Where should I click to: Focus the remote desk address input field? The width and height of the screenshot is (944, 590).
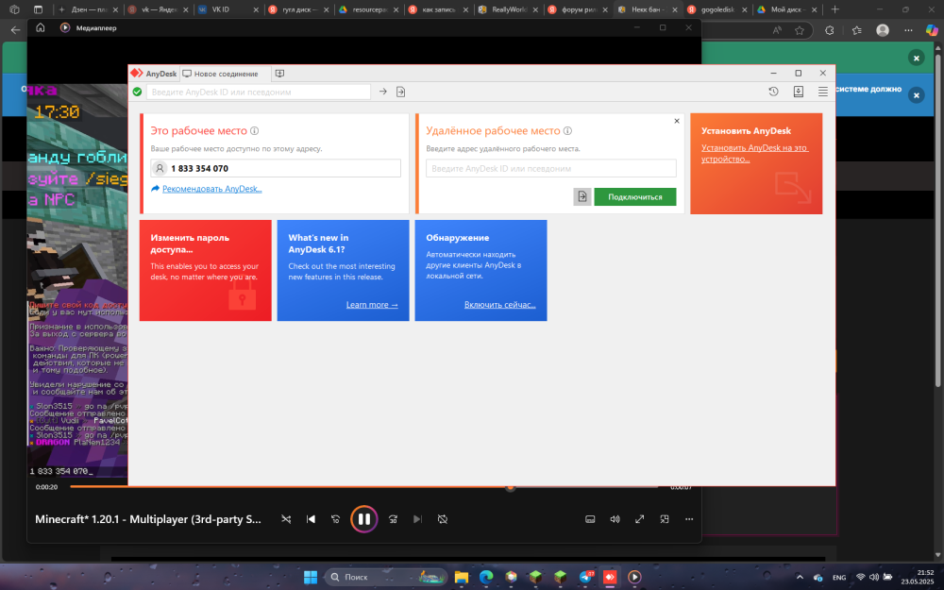coord(551,169)
